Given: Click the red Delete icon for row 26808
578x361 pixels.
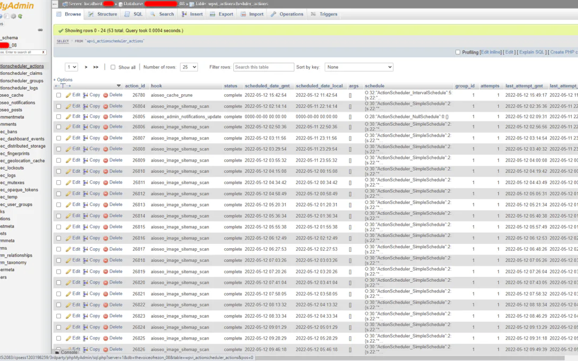Looking at the screenshot, I should point(105,149).
